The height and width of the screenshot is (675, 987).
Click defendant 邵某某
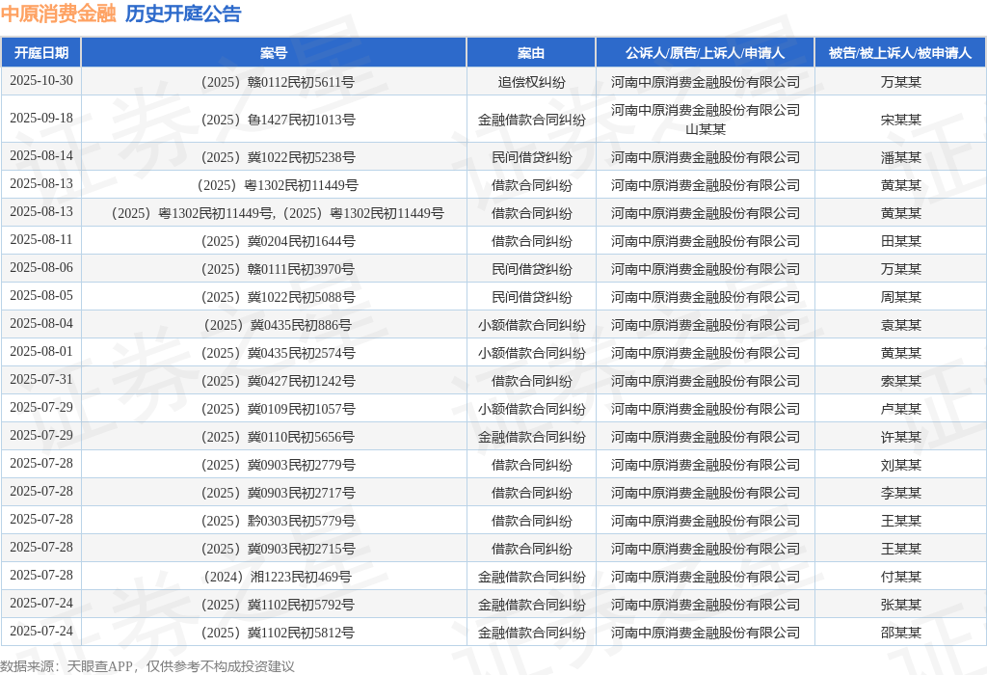[x=901, y=633]
